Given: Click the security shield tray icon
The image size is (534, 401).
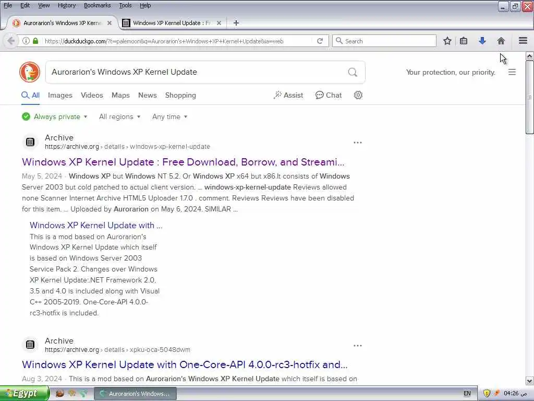Looking at the screenshot, I should tap(487, 394).
